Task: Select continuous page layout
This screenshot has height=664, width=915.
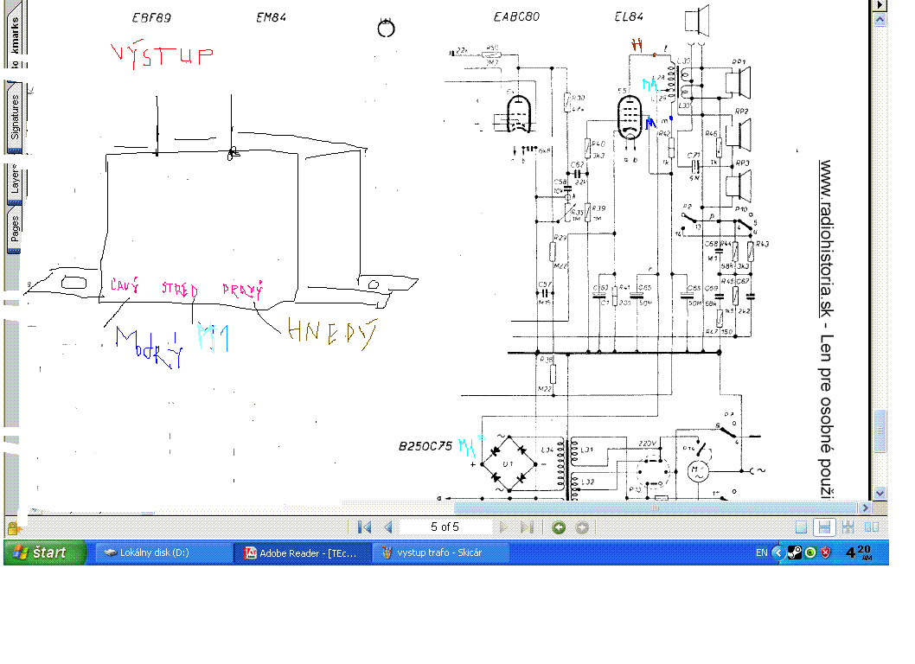Action: 825,527
